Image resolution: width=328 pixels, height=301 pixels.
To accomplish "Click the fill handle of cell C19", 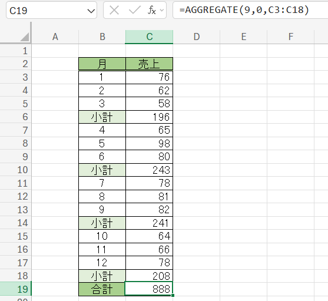I will (x=173, y=295).
